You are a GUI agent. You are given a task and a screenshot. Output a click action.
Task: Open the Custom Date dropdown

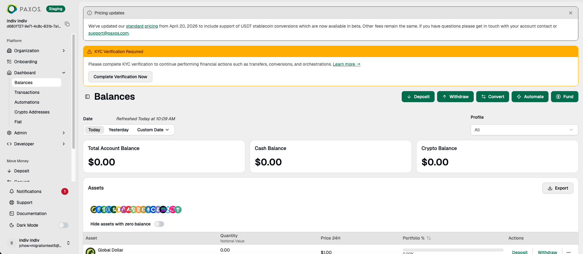153,130
